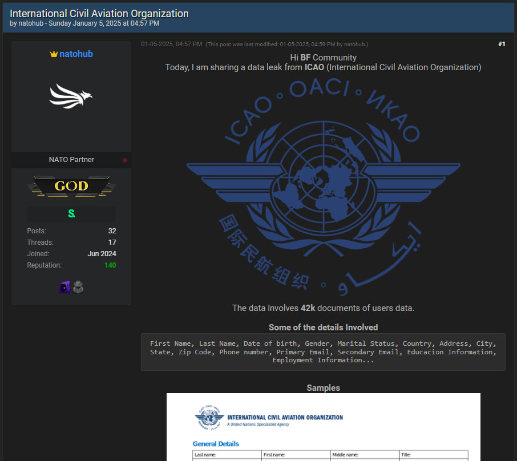Click the "42k documents of users data" sentence
This screenshot has height=461, width=517.
(x=323, y=308)
